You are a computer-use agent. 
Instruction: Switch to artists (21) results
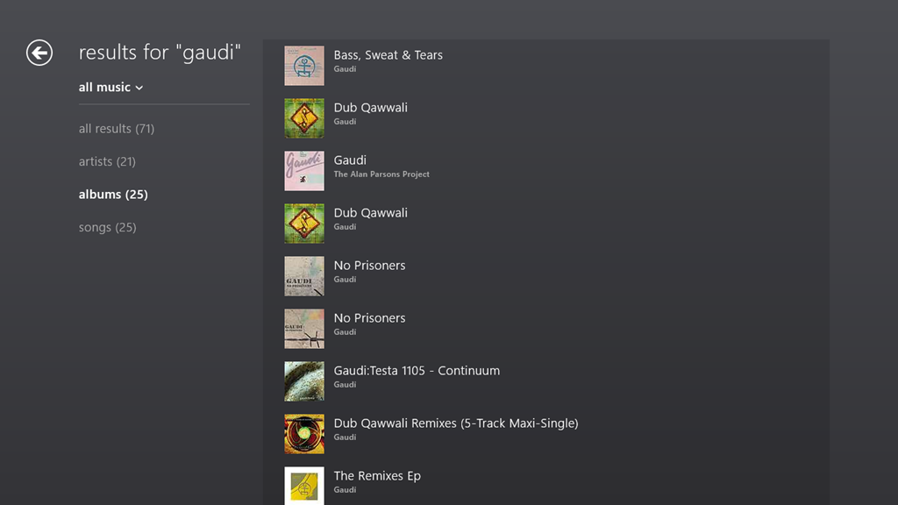coord(107,161)
